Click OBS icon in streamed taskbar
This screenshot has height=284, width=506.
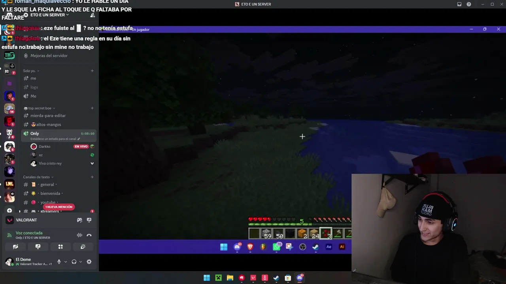[302, 247]
